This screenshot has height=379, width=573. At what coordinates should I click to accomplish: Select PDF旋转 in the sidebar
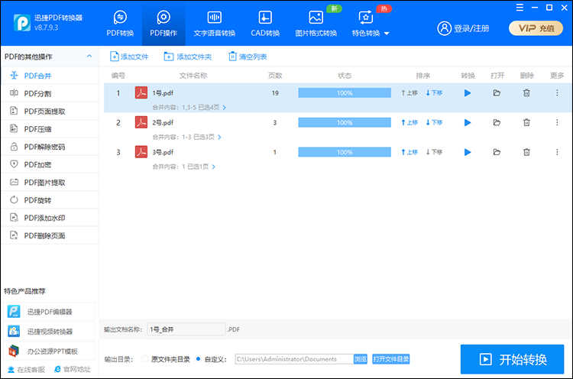coord(50,200)
